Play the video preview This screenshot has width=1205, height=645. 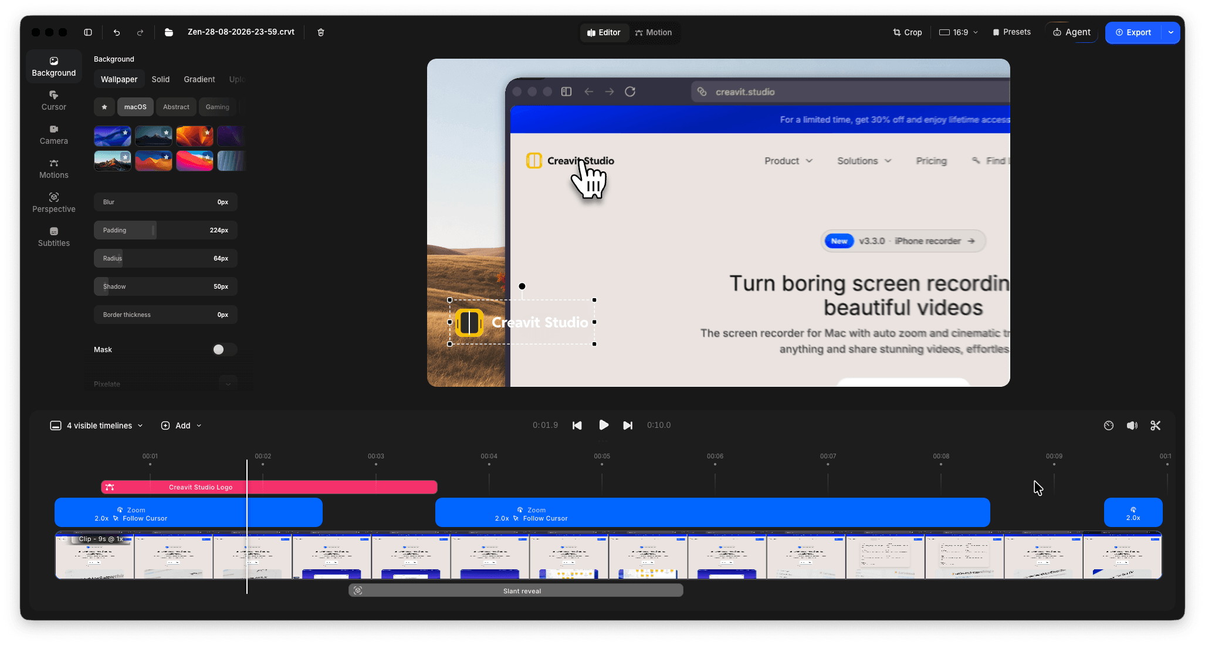coord(604,425)
